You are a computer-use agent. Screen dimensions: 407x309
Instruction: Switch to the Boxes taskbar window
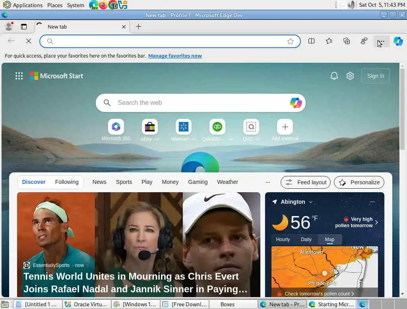pyautogui.click(x=233, y=304)
